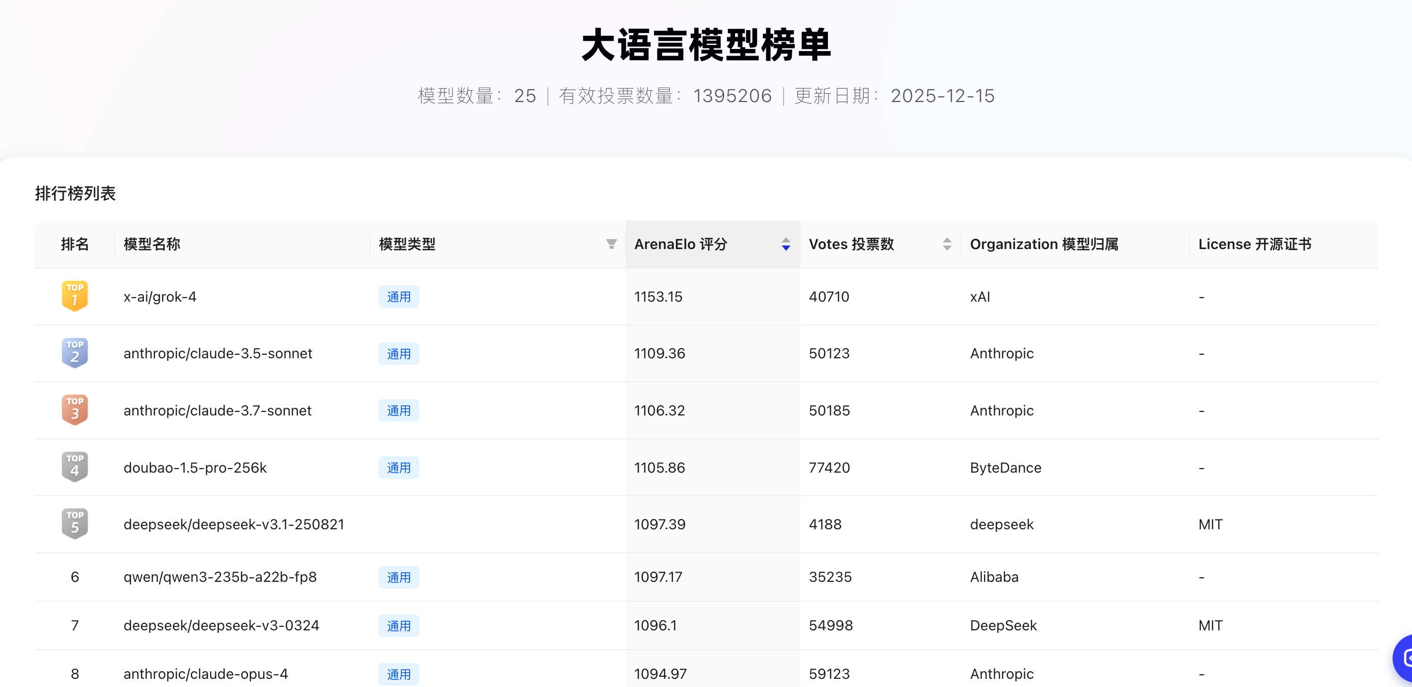Toggle the ArenaElo score sort arrows
The width and height of the screenshot is (1412, 687).
(x=786, y=244)
